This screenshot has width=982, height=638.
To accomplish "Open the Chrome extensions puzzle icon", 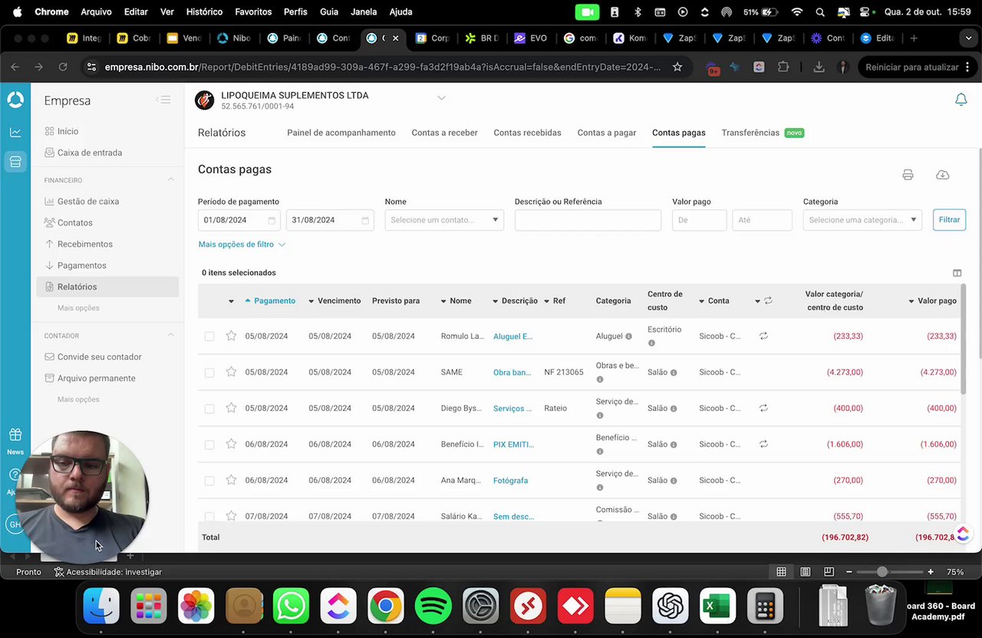I will point(783,67).
